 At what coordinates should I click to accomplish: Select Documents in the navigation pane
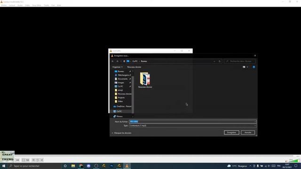point(122,79)
